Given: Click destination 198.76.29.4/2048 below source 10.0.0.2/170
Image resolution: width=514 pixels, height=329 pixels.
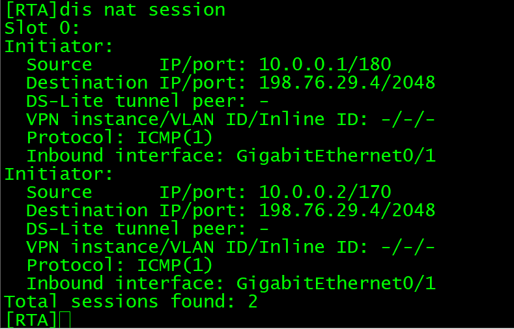Looking at the screenshot, I should pyautogui.click(x=347, y=210).
